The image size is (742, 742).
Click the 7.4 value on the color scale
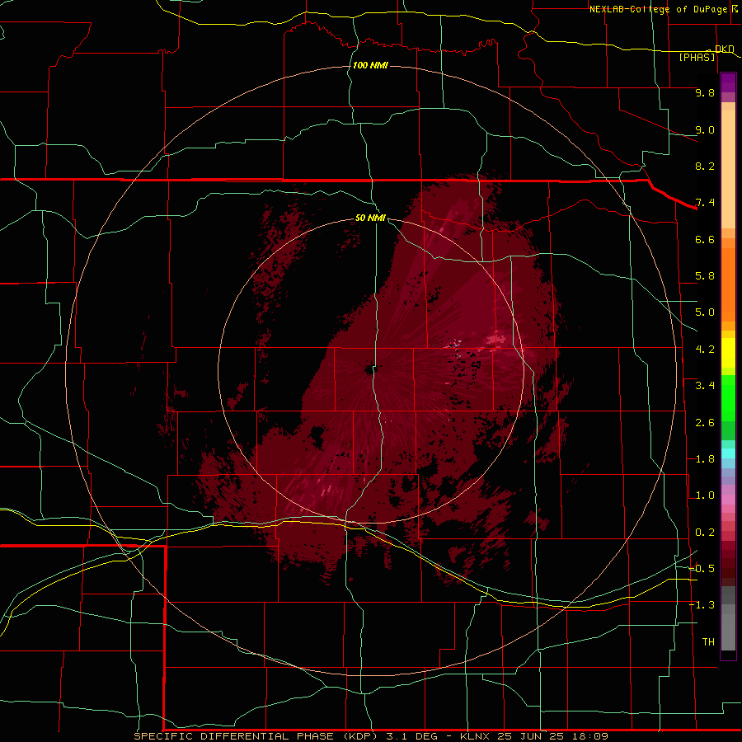(705, 203)
